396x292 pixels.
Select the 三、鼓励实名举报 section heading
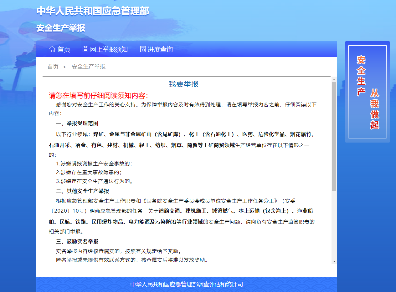click(77, 241)
